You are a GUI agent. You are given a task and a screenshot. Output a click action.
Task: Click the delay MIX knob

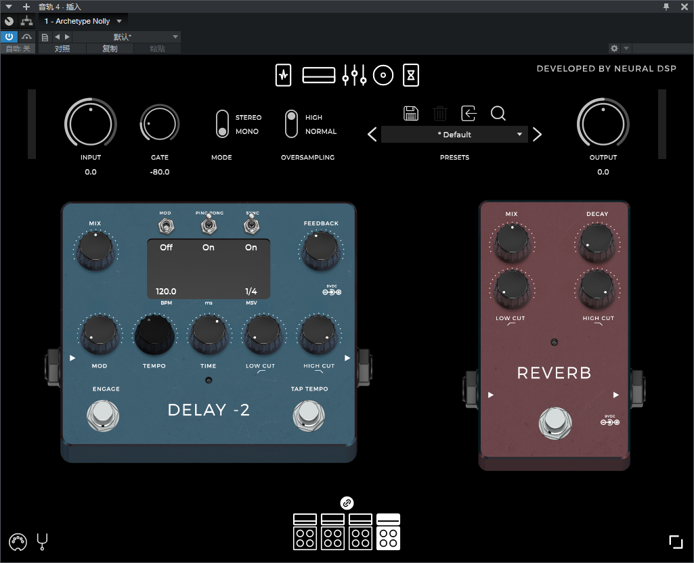click(x=95, y=250)
